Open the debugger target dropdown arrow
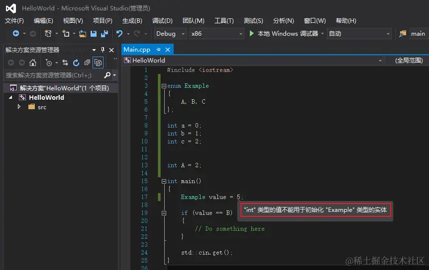Image resolution: width=429 pixels, height=270 pixels. tap(322, 34)
